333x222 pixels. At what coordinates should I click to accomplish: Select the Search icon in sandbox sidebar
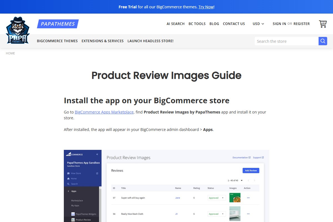click(68, 184)
